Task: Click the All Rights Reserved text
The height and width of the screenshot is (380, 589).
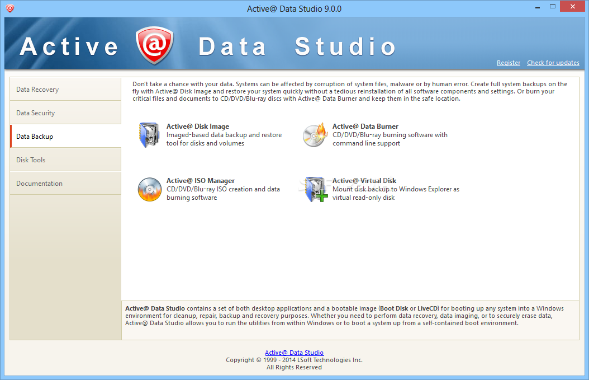Action: 294,367
